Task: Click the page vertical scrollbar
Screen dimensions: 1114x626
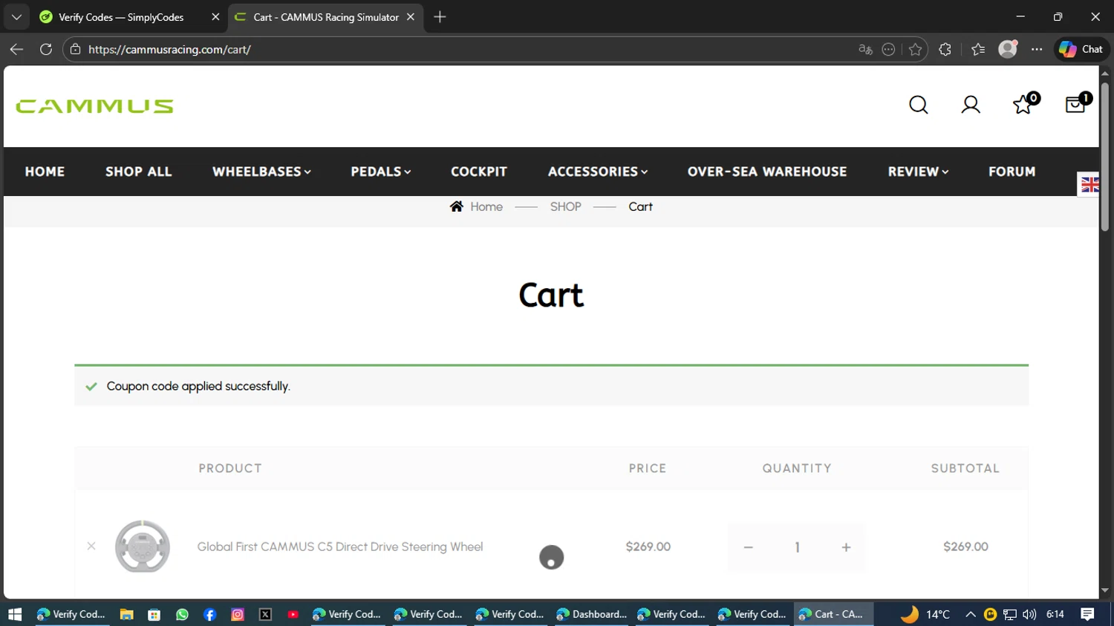Action: [x=1105, y=157]
